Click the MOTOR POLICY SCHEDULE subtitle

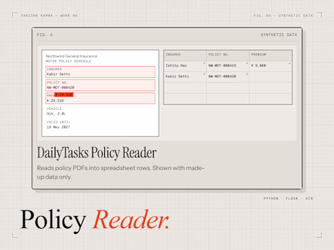[68, 61]
